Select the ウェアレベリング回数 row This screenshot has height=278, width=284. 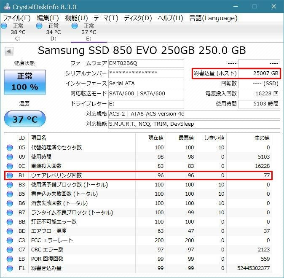click(x=138, y=175)
